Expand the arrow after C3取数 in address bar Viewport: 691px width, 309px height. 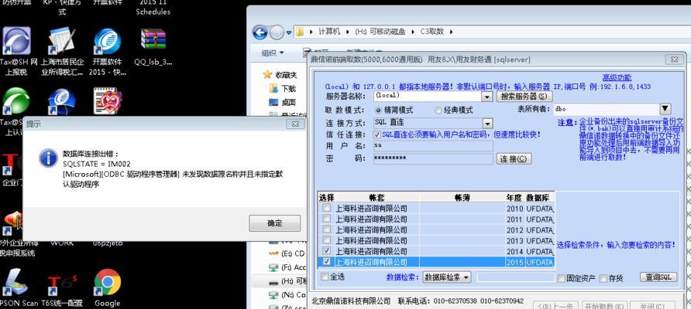tap(451, 32)
